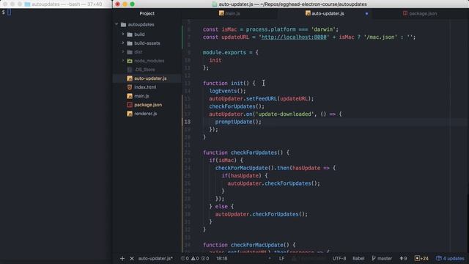Open index.html in the tree
469x264 pixels.
point(145,87)
